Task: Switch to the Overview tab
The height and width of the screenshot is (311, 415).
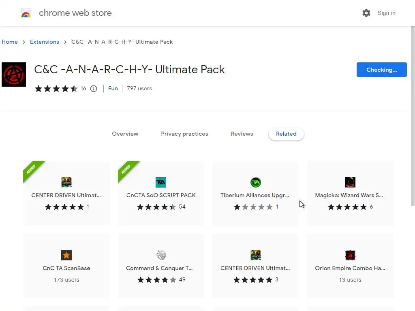Action: point(125,134)
